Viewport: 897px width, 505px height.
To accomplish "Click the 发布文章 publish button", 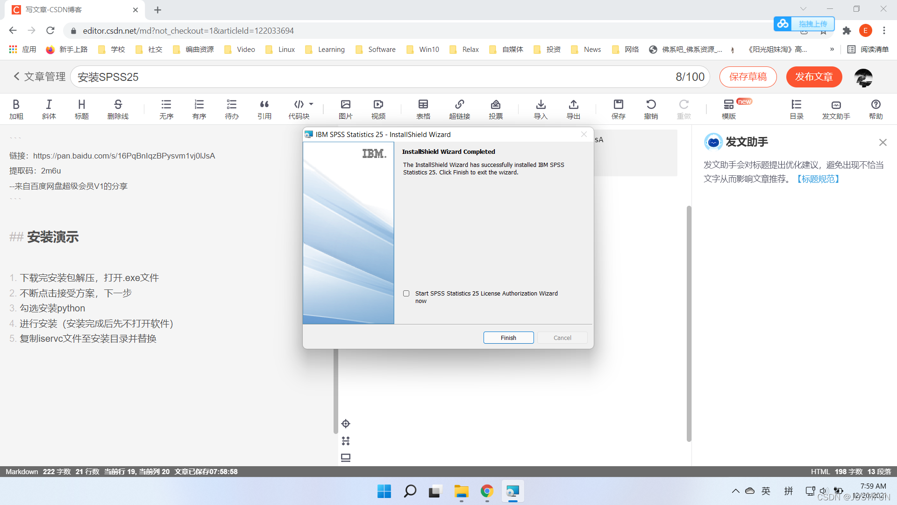I will 814,77.
